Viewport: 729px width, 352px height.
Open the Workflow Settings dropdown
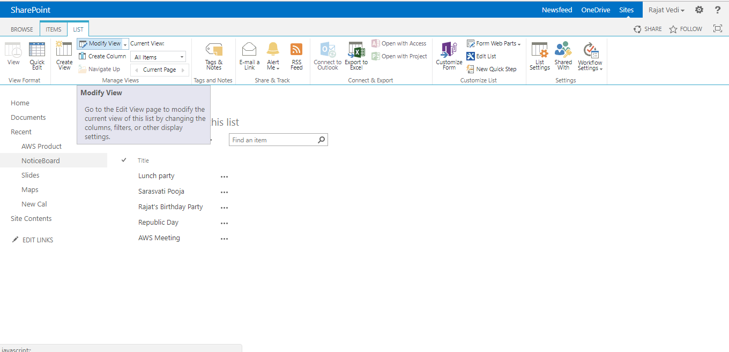pos(590,56)
